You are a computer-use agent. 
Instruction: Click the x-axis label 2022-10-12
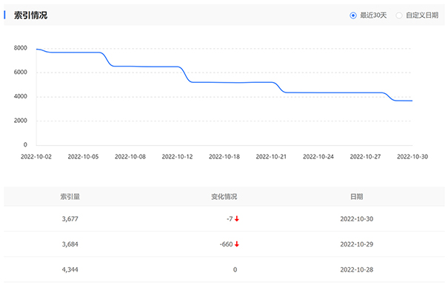[x=177, y=156]
